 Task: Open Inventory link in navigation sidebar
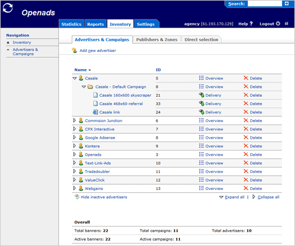[x=22, y=42]
